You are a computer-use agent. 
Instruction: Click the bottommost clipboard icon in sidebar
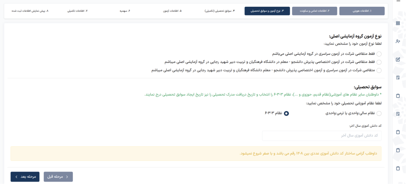coord(398,168)
